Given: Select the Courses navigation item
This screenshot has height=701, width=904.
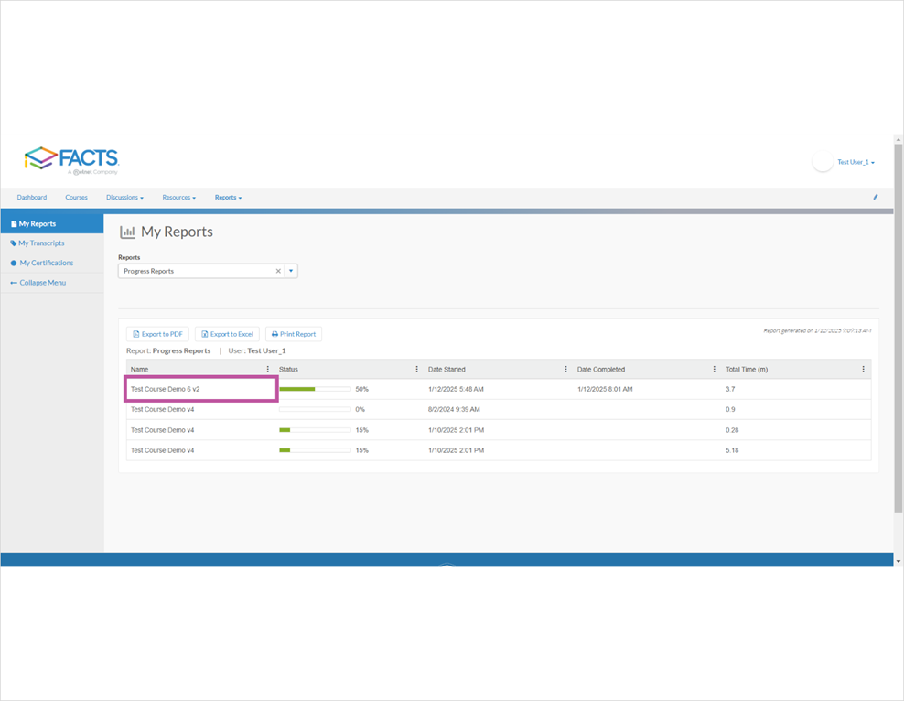Looking at the screenshot, I should (x=76, y=197).
